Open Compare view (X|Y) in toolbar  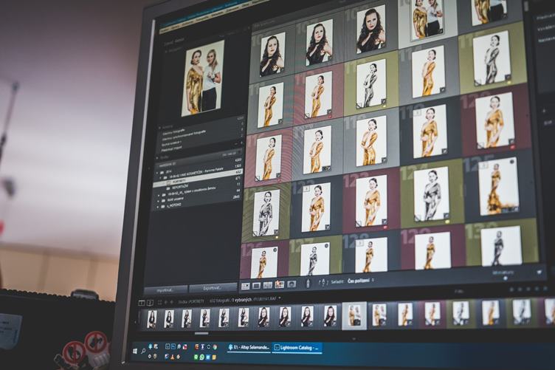268,284
